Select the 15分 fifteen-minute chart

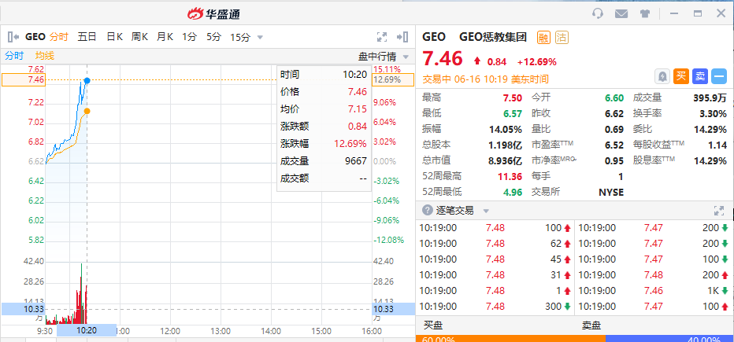pyautogui.click(x=240, y=37)
